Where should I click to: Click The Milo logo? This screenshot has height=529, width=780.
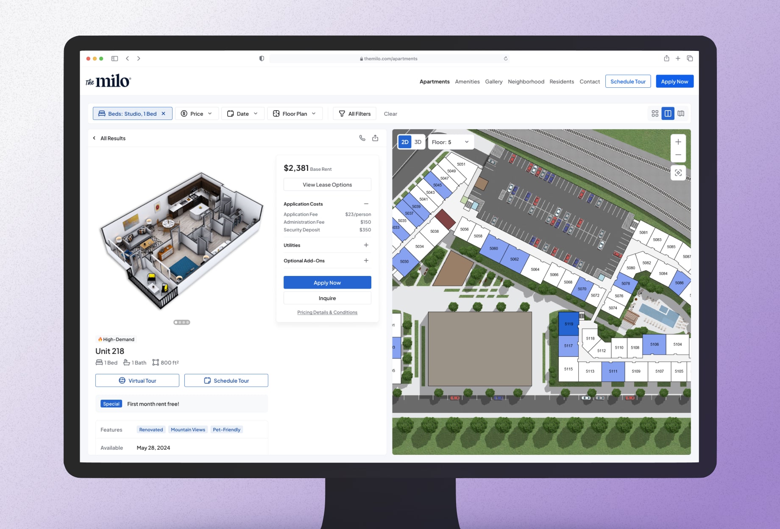click(109, 81)
